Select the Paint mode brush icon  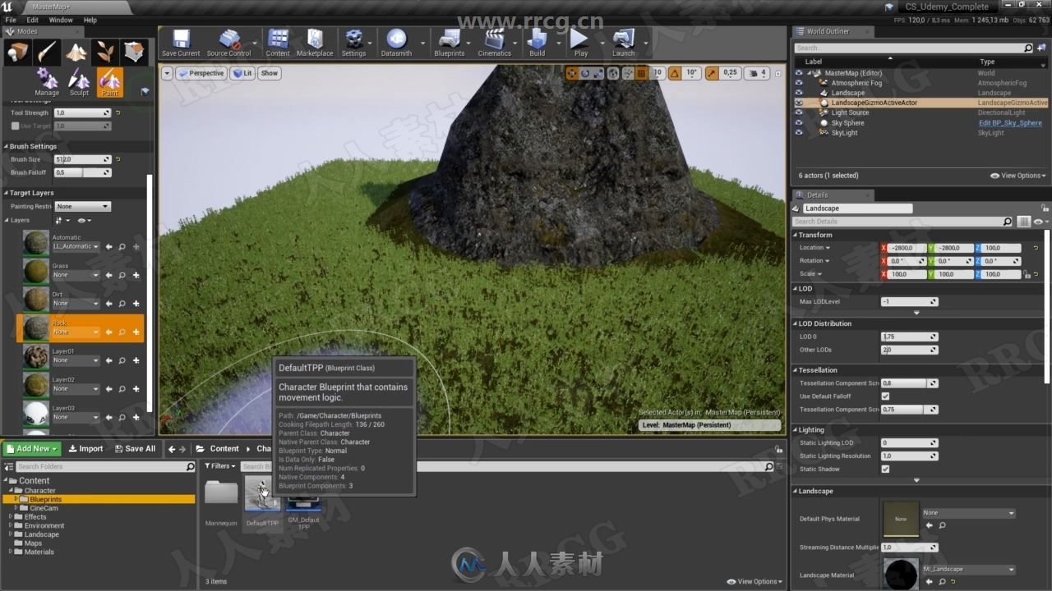pyautogui.click(x=47, y=53)
